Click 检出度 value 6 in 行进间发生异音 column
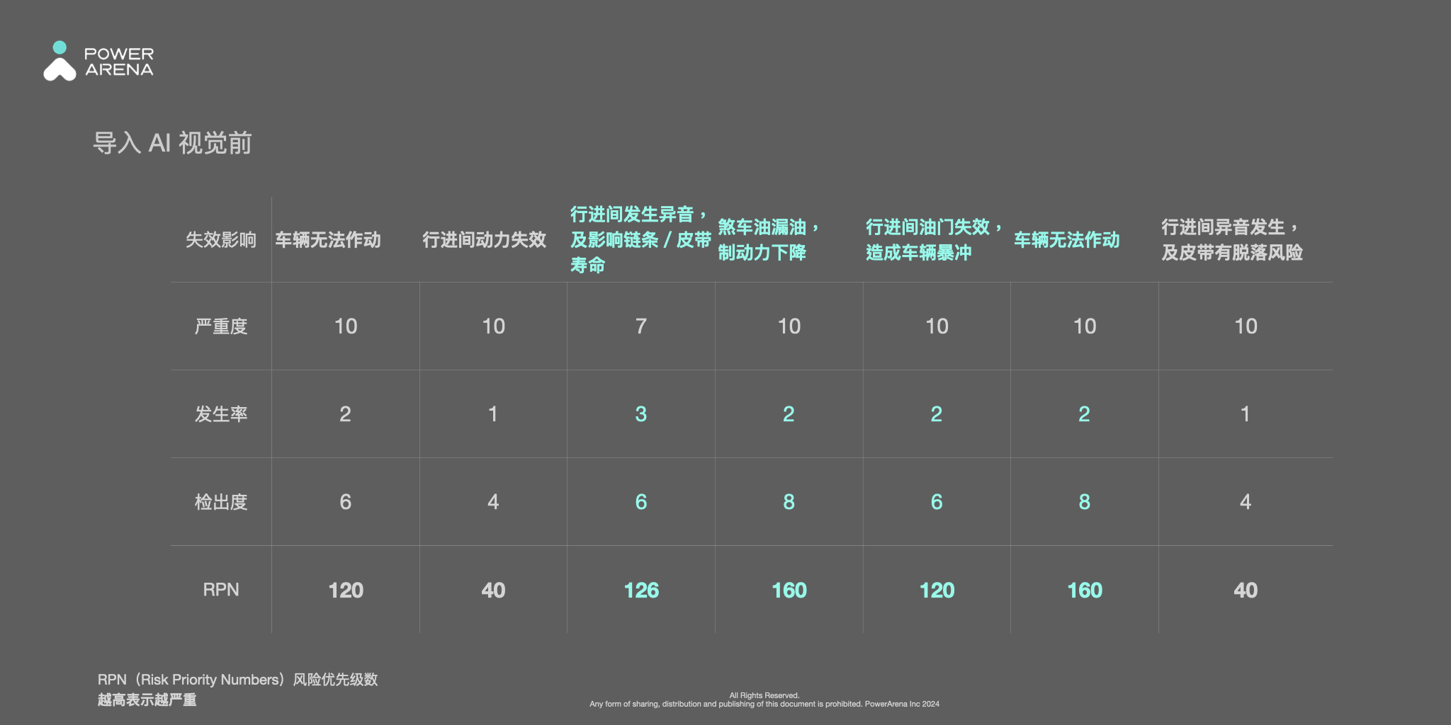This screenshot has width=1451, height=725. 641,502
